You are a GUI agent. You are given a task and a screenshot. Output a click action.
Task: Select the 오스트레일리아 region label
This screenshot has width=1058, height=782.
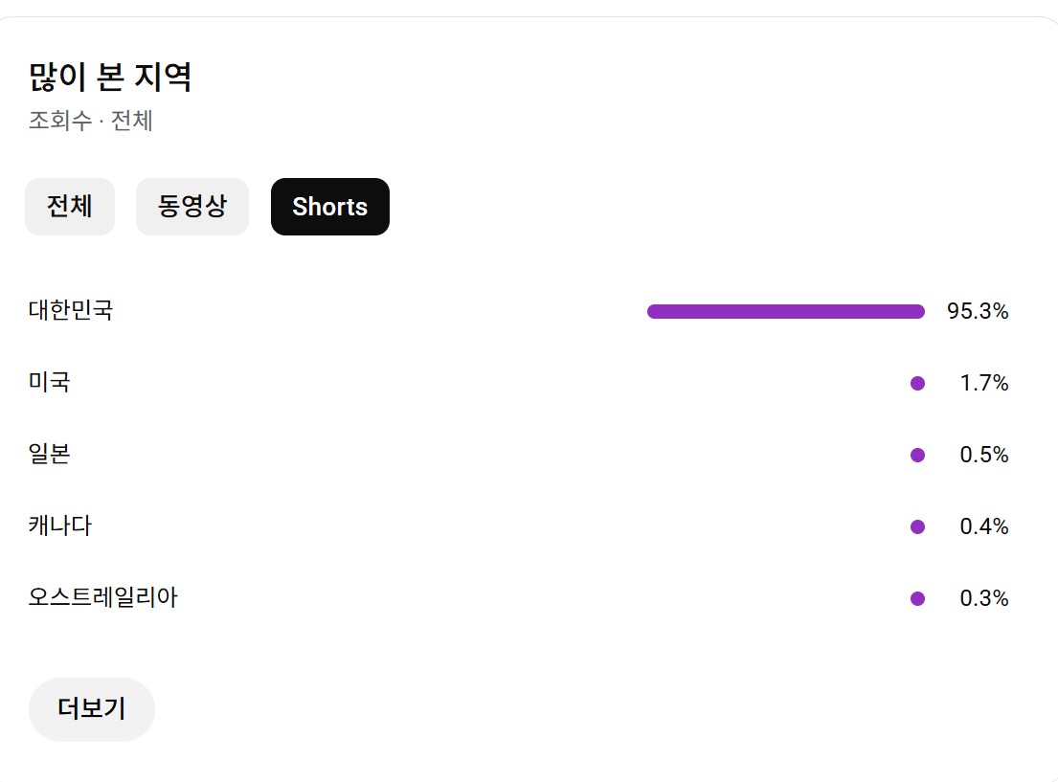(103, 598)
